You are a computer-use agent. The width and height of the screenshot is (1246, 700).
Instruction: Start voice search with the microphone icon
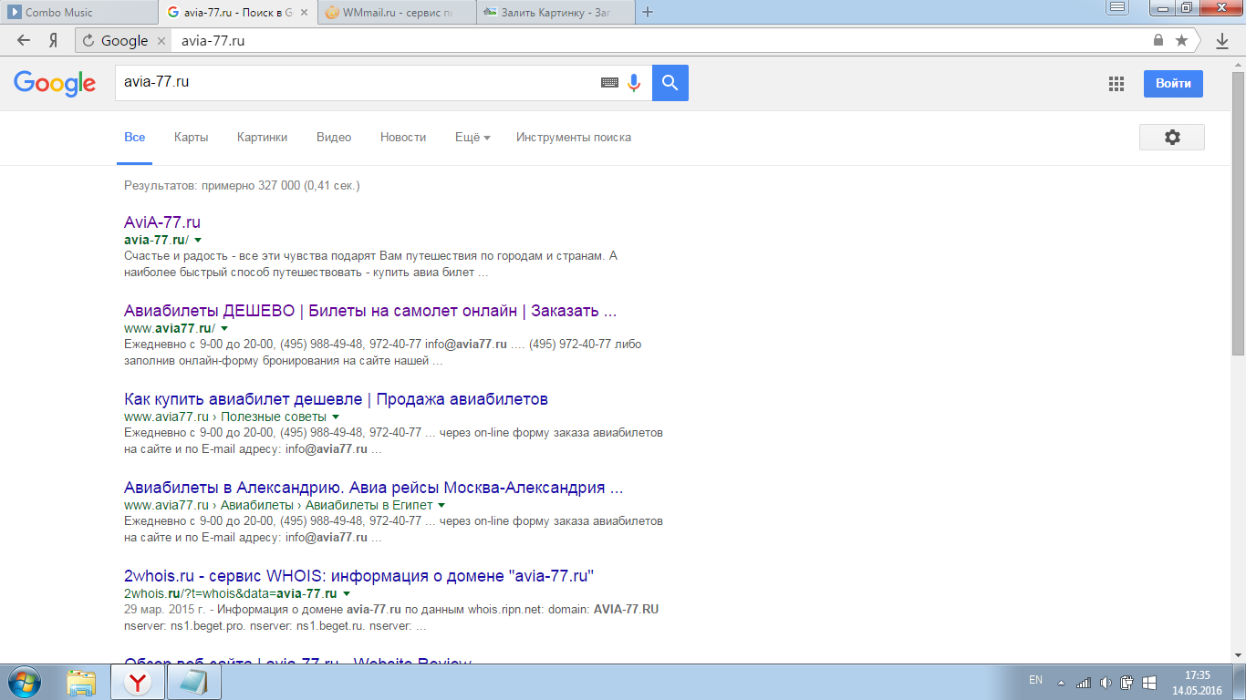[634, 83]
